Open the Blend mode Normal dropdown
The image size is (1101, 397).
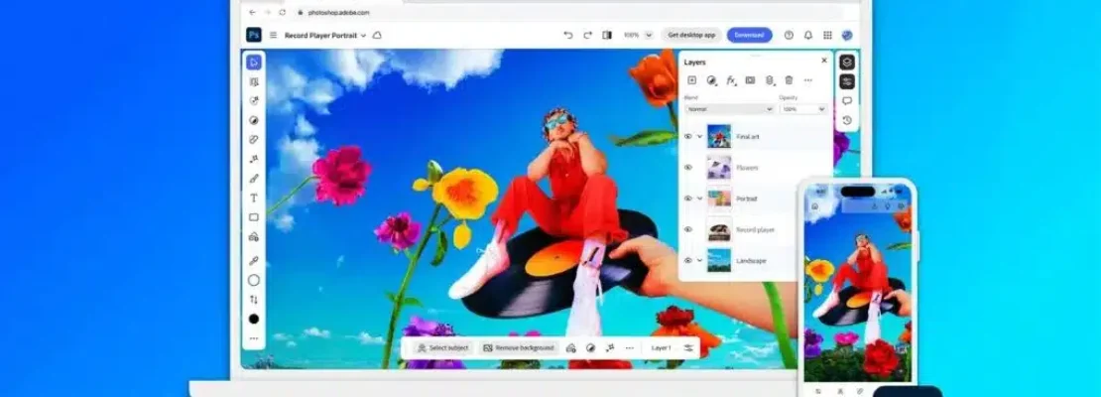(729, 109)
